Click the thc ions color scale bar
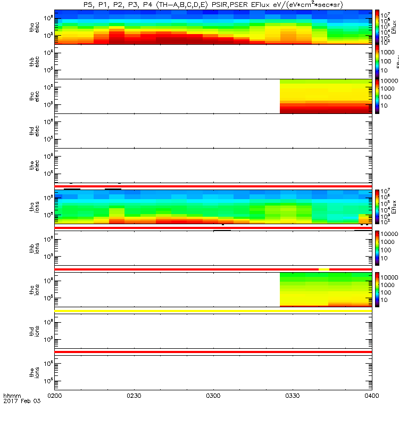The height and width of the screenshot is (426, 399). [377, 290]
